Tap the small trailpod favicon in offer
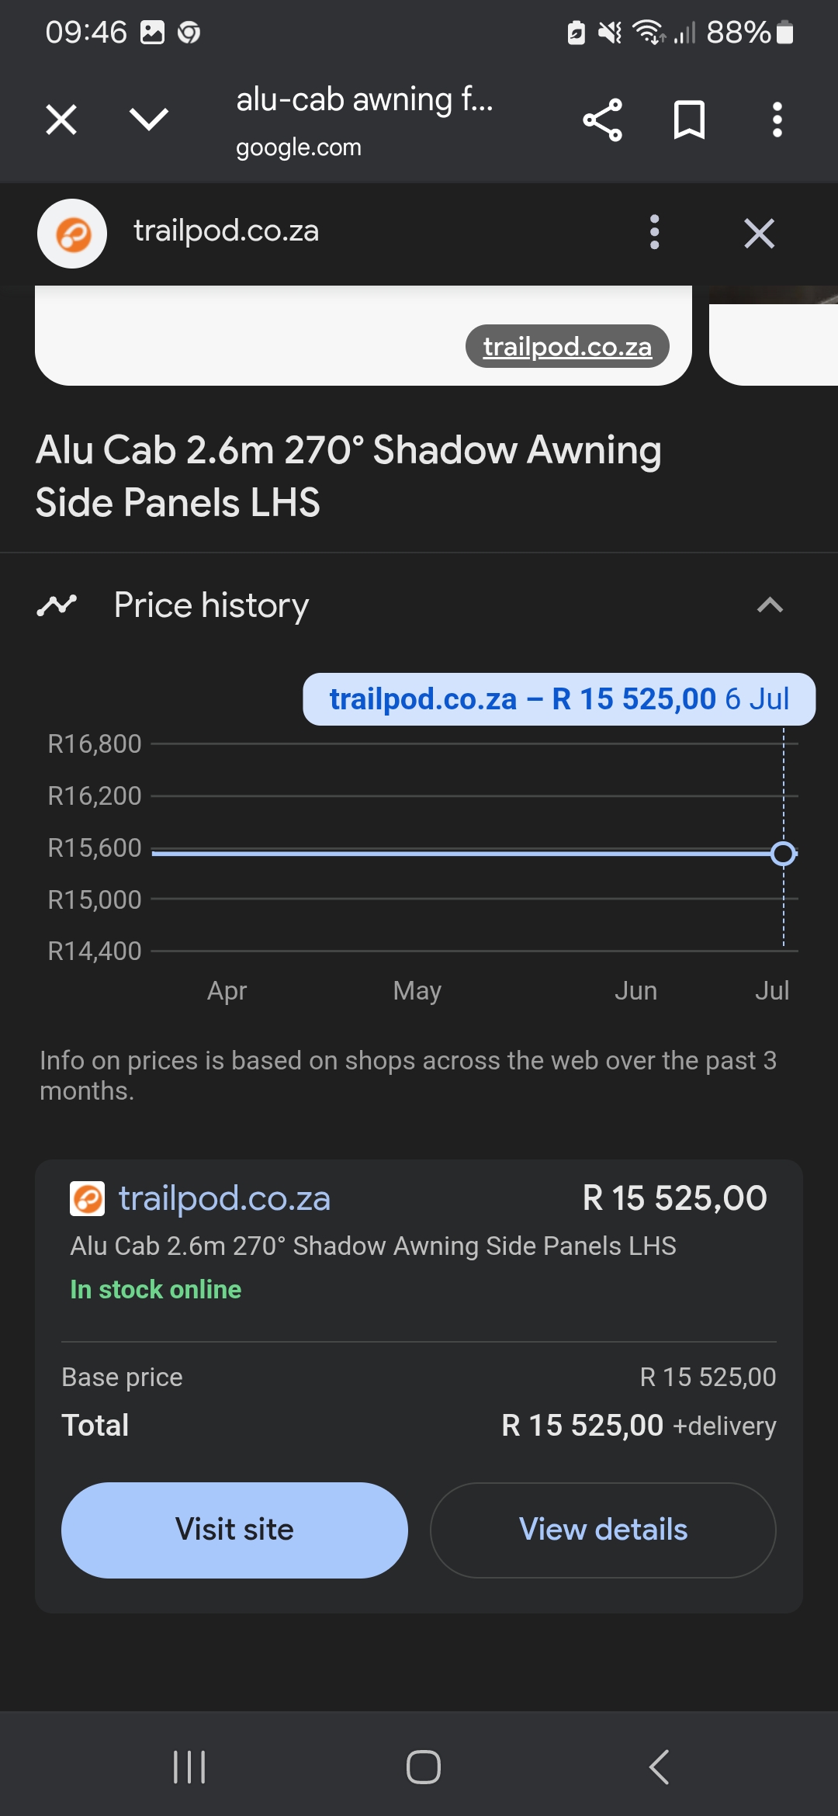The width and height of the screenshot is (838, 1816). (x=87, y=1198)
